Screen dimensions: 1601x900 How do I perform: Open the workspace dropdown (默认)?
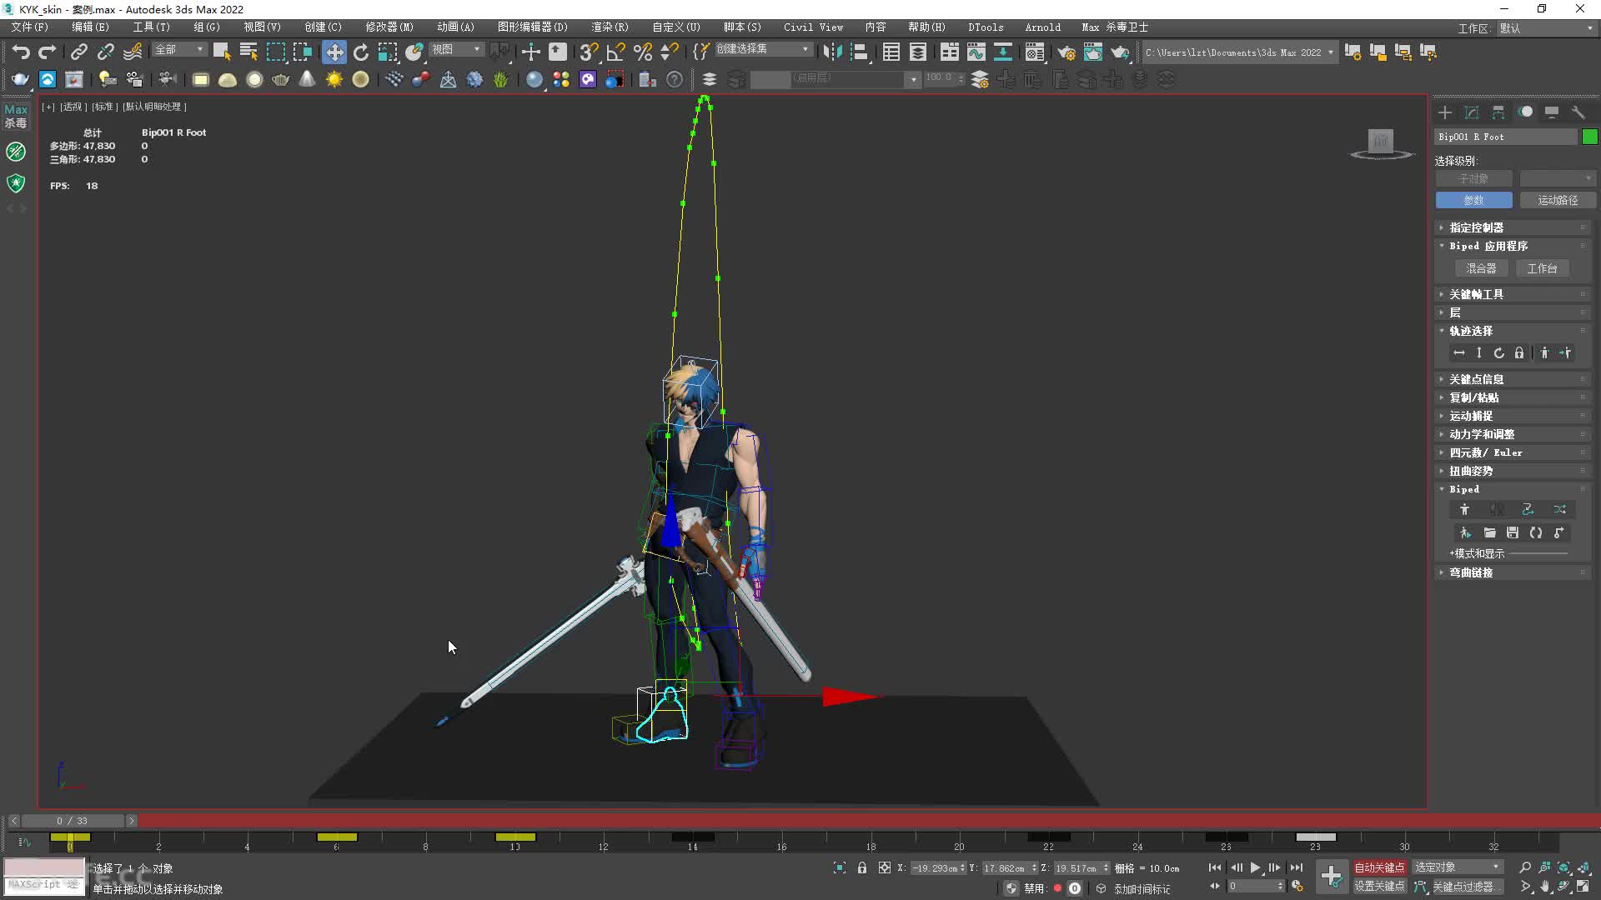(x=1546, y=28)
